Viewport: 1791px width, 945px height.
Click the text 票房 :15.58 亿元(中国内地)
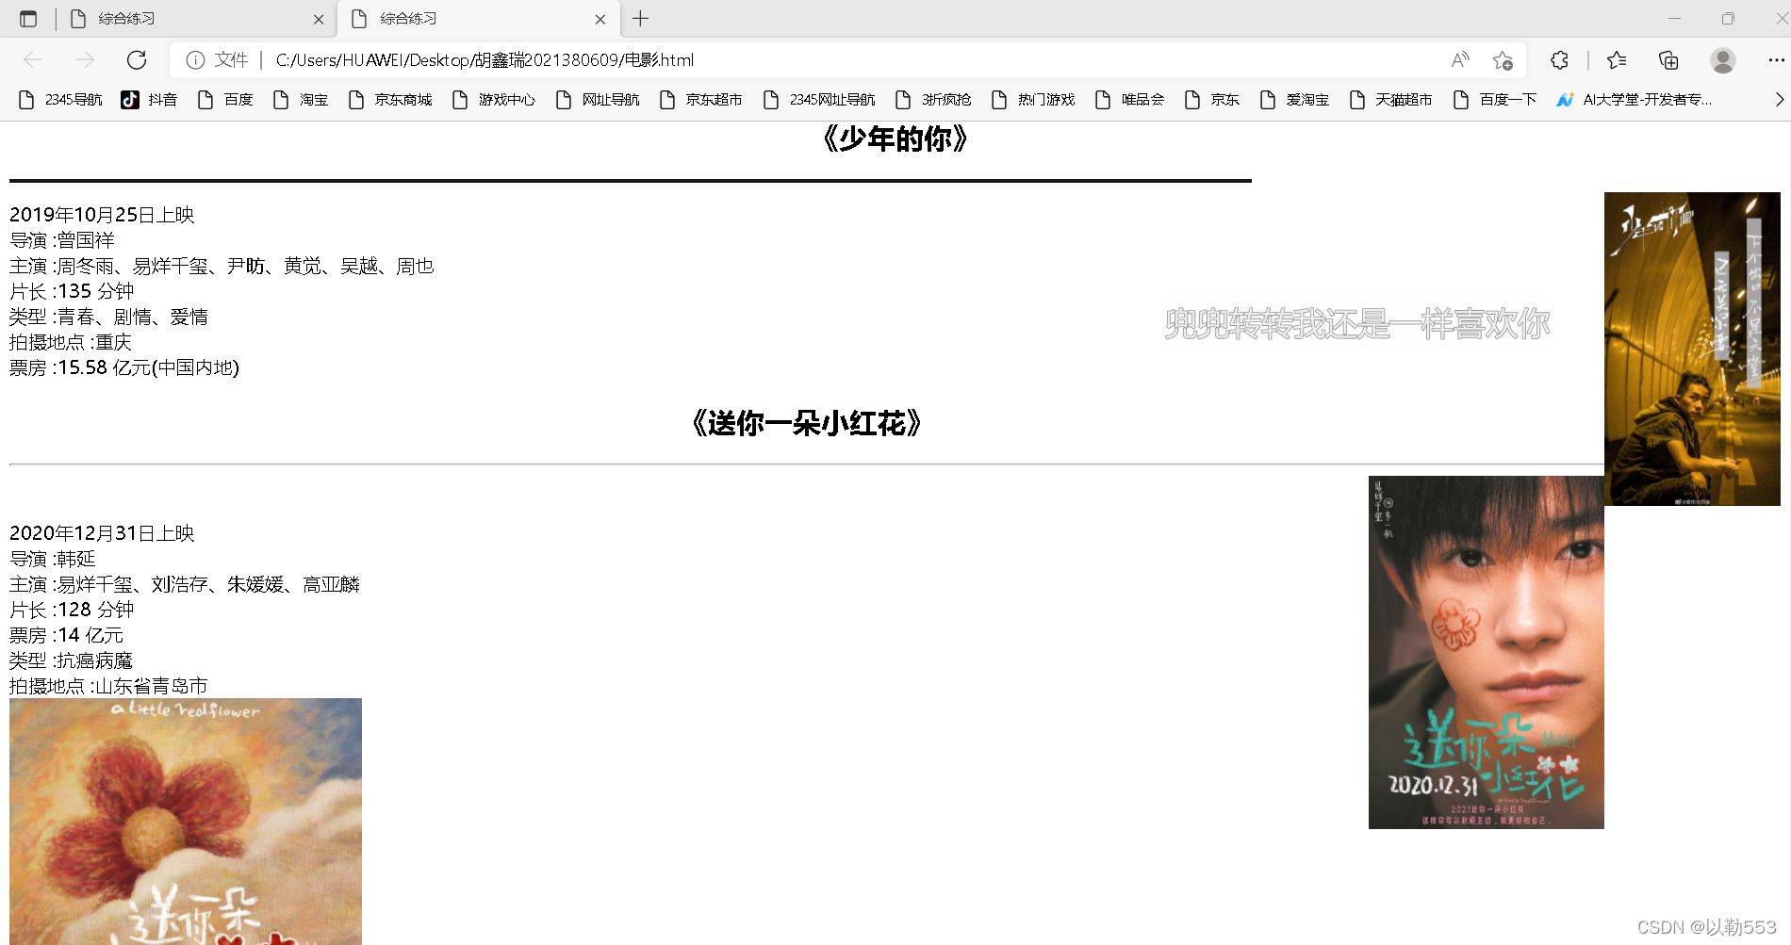tap(124, 367)
